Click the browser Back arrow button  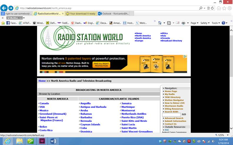click(x=4, y=8)
